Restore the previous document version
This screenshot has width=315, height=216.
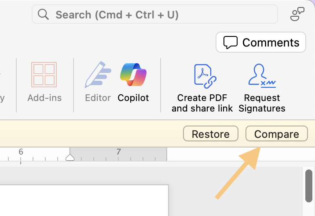(x=211, y=133)
